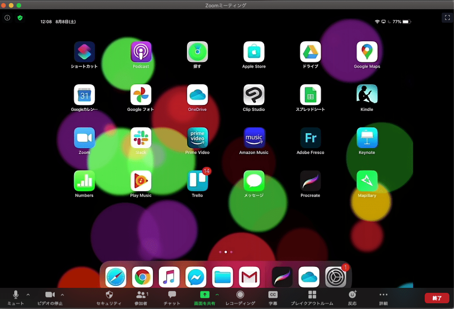The height and width of the screenshot is (309, 454).
Task: Launch Google Maps app
Action: pos(367,52)
